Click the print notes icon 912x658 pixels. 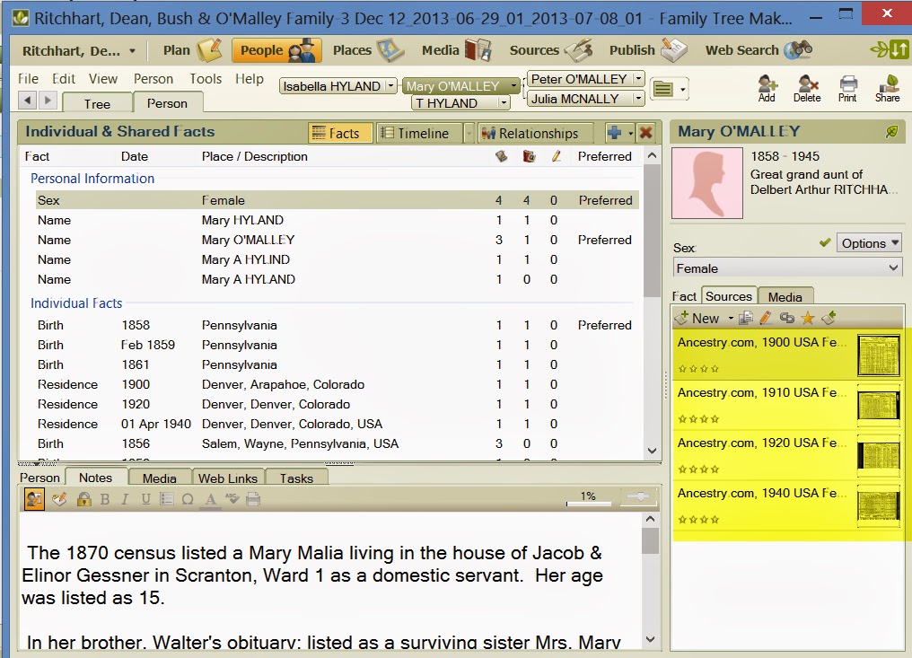pyautogui.click(x=253, y=498)
